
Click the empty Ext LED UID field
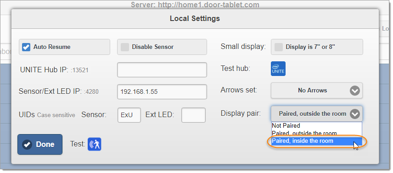click(x=193, y=115)
